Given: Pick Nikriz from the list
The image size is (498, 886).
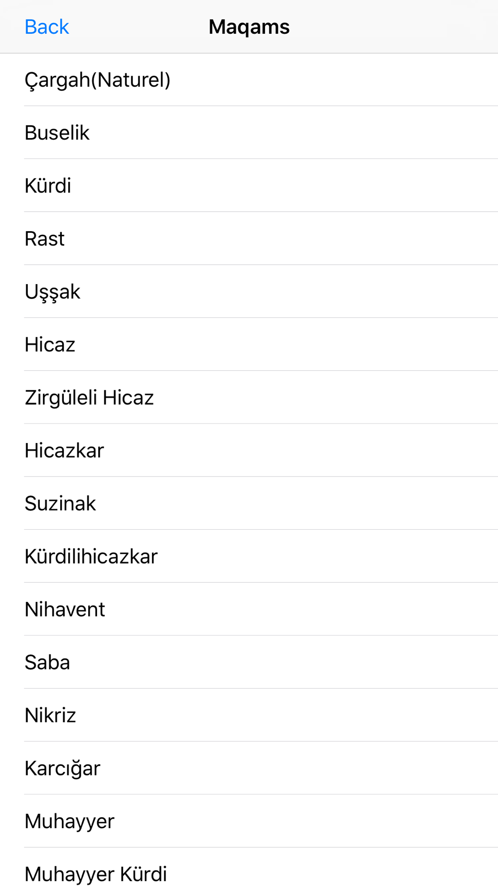Looking at the screenshot, I should click(249, 715).
